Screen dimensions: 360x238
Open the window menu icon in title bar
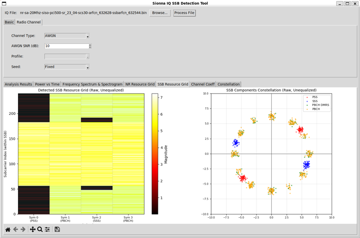pyautogui.click(x=4, y=3)
